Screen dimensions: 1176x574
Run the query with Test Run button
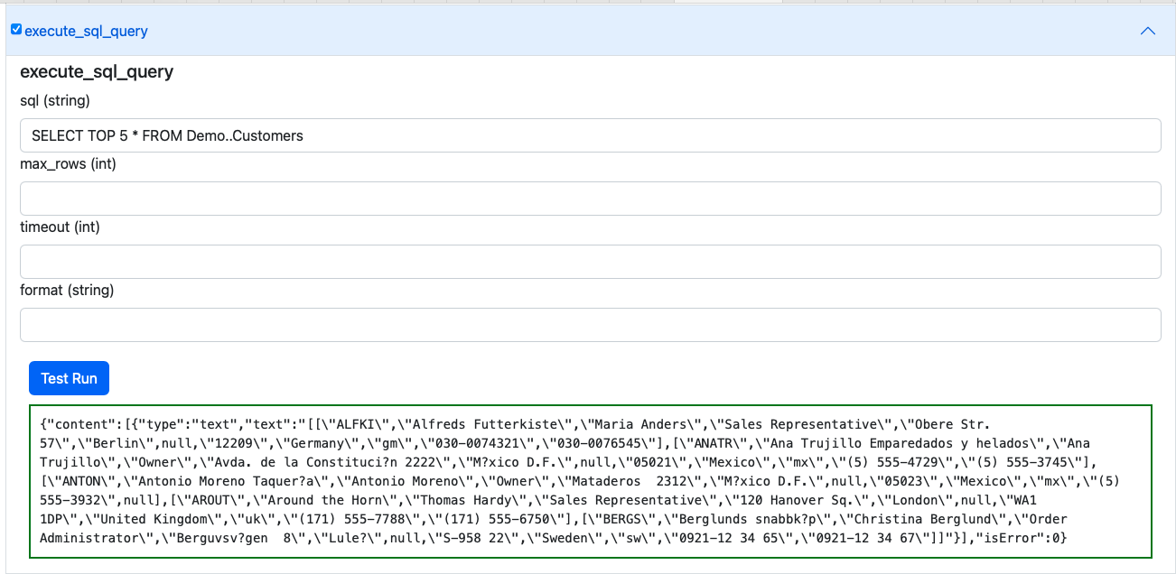tap(69, 378)
